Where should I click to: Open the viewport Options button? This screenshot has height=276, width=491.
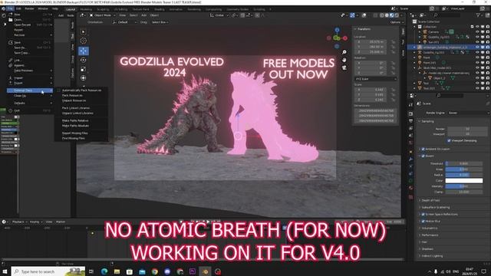(397, 22)
